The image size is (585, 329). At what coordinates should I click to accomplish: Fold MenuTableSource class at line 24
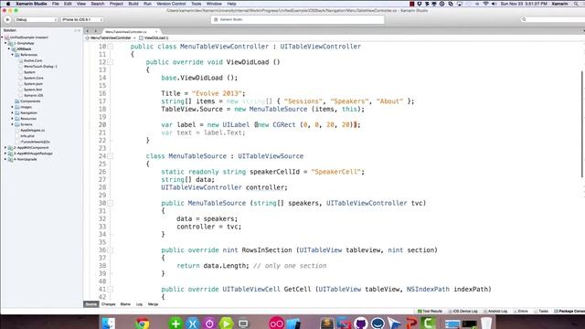pos(111,156)
